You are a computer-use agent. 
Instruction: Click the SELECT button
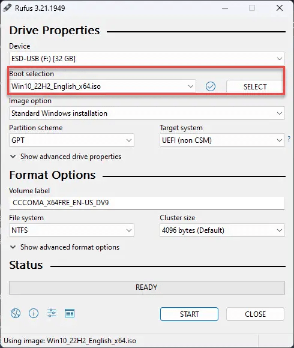(x=255, y=86)
